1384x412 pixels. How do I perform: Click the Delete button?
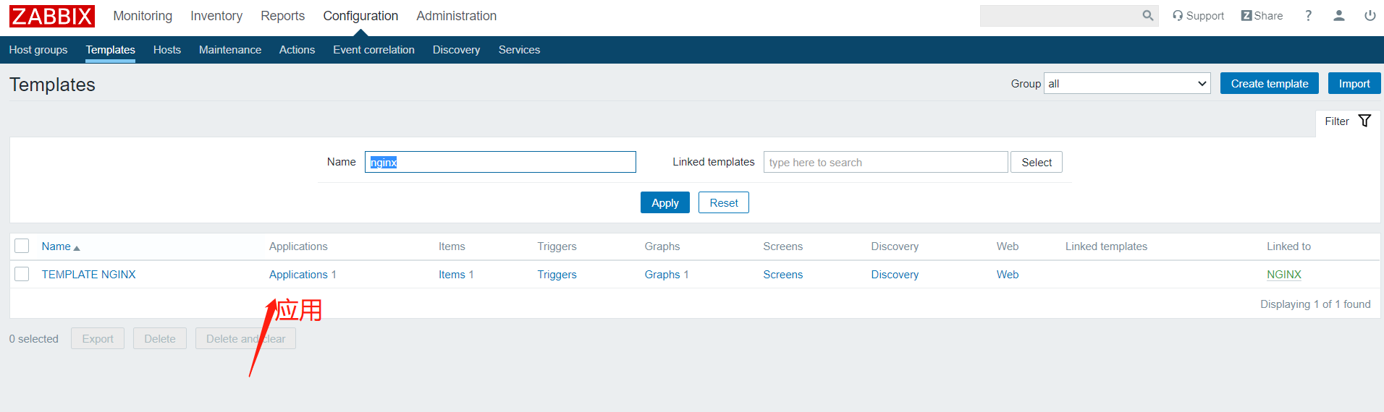tap(160, 338)
